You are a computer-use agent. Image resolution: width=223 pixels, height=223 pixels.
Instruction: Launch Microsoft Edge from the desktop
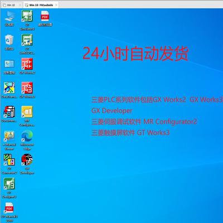coord(27,140)
